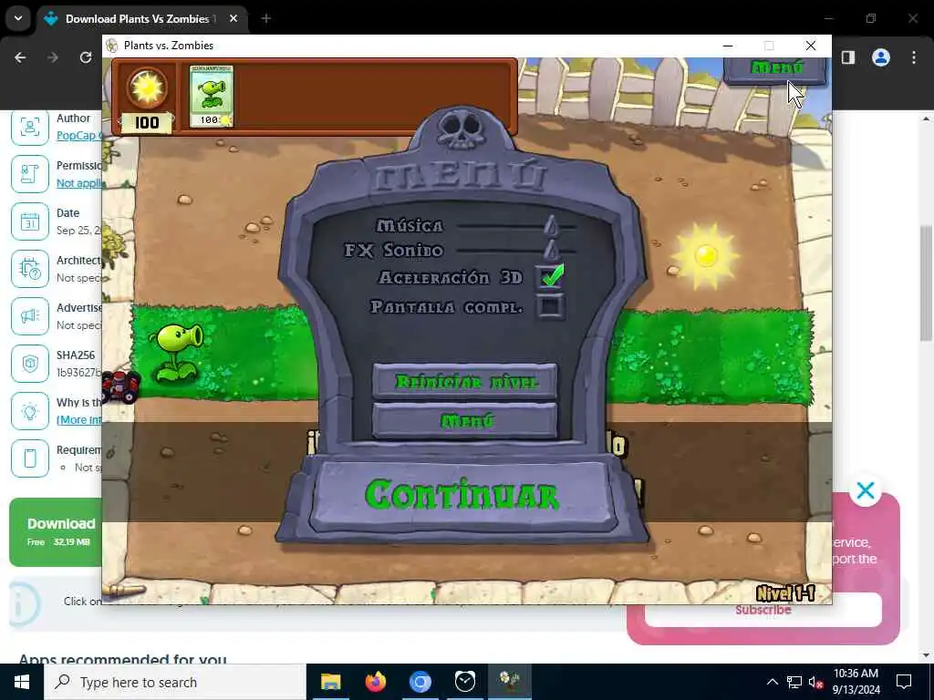Image resolution: width=934 pixels, height=700 pixels.
Task: Click the Advertisement megaphone icon
Action: coord(30,316)
